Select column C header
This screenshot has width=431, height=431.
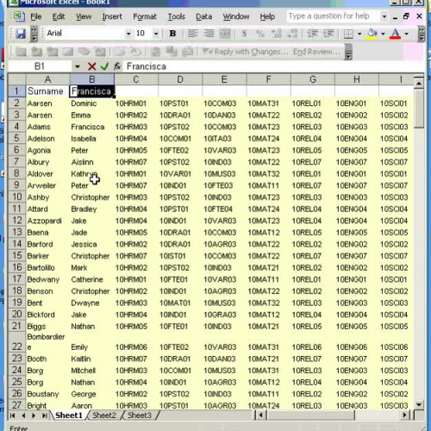click(136, 79)
